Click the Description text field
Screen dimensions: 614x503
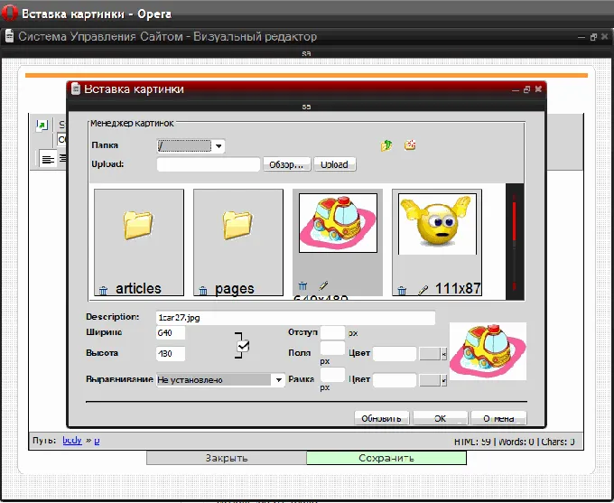click(295, 318)
